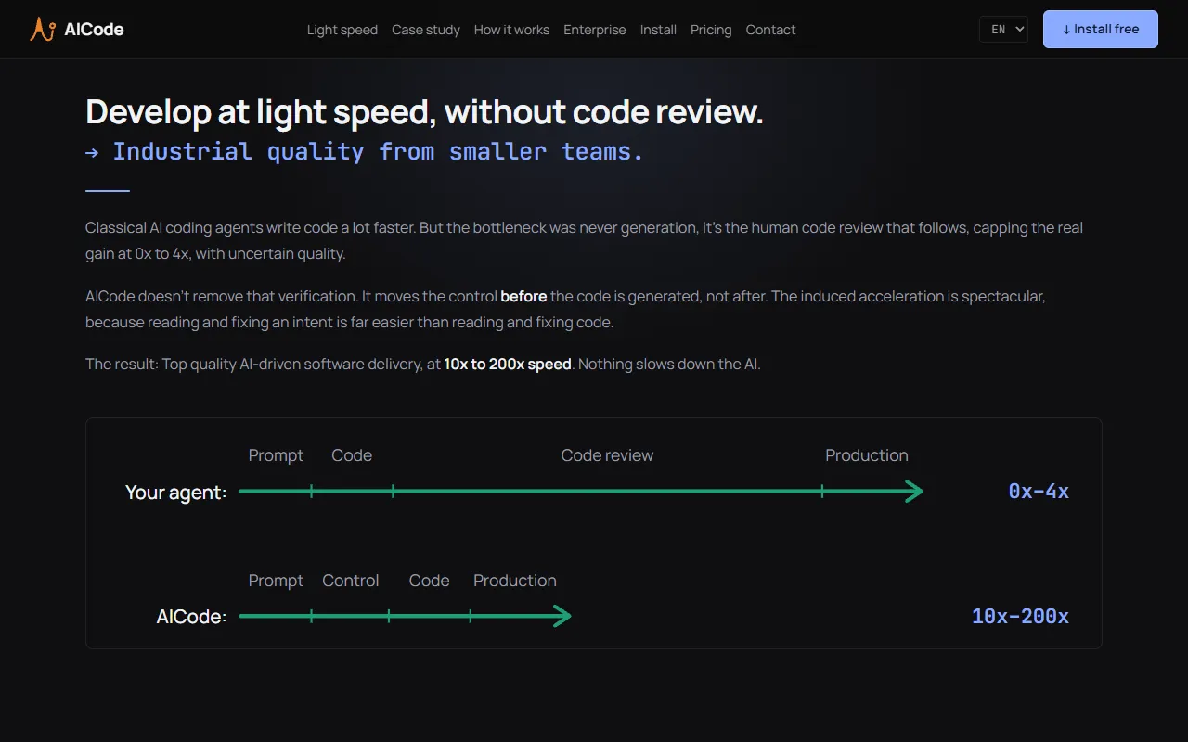Open the Case study nav item
The image size is (1188, 742).
[426, 30]
